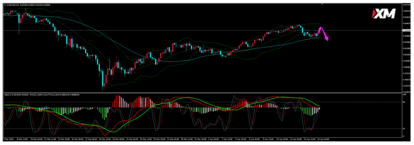This screenshot has height=145, width=414.
Task: Open the AUDUSD,H4 chart symbol dropdown arrow
Action: [x=5, y=5]
